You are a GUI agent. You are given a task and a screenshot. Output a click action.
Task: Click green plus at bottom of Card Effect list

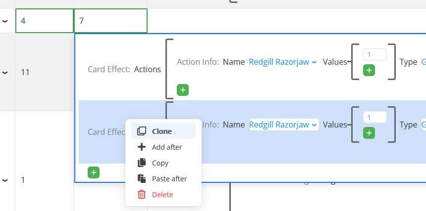pos(94,172)
